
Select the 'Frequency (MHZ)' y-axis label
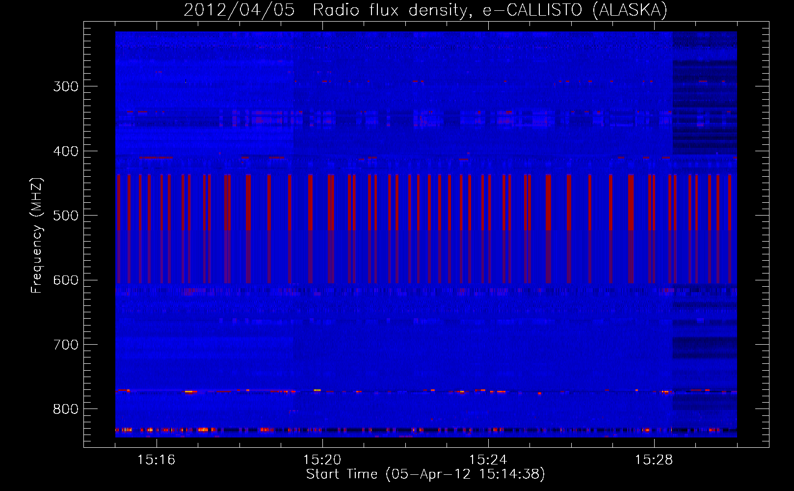(37, 236)
